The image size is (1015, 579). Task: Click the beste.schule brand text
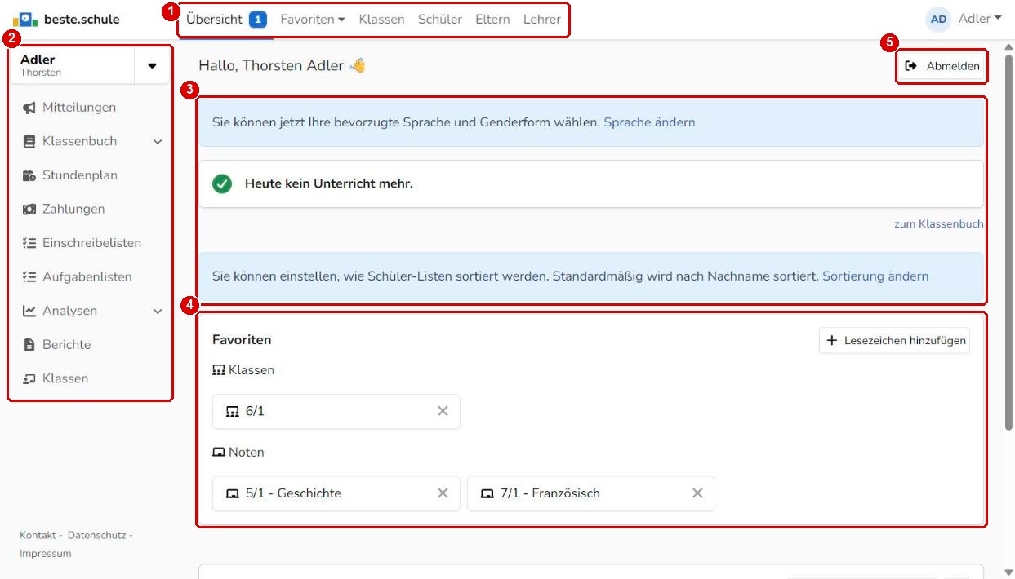pos(82,19)
